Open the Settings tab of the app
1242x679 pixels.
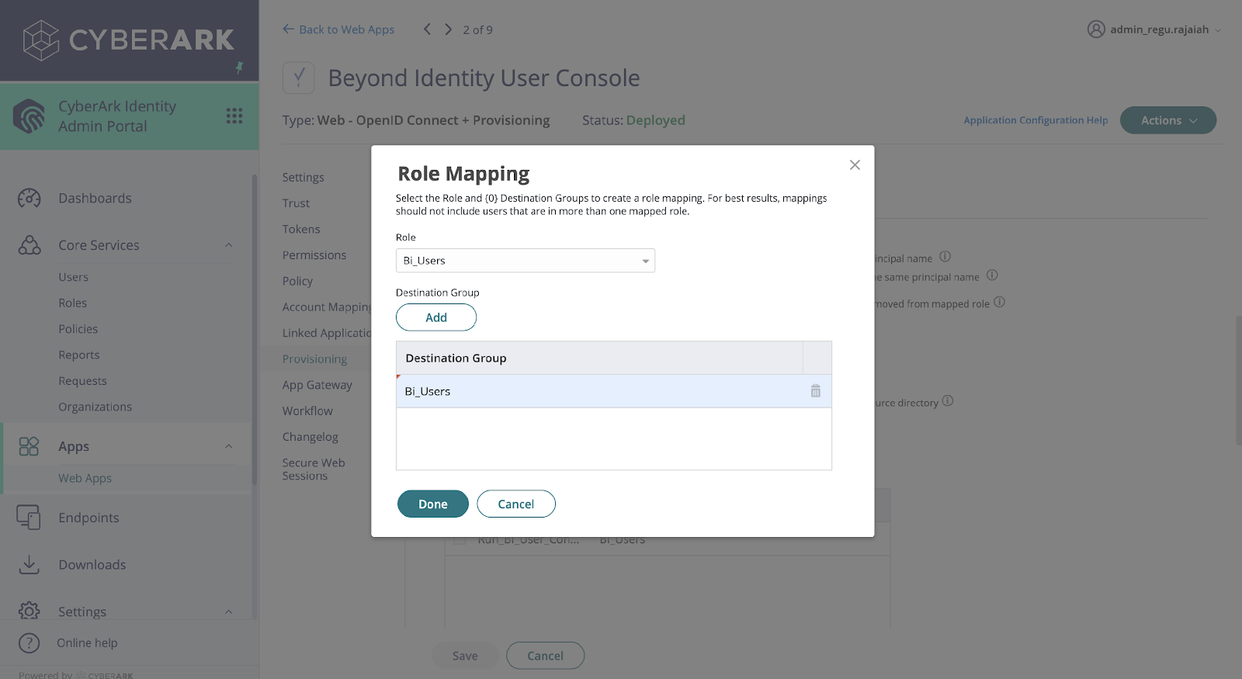click(304, 177)
